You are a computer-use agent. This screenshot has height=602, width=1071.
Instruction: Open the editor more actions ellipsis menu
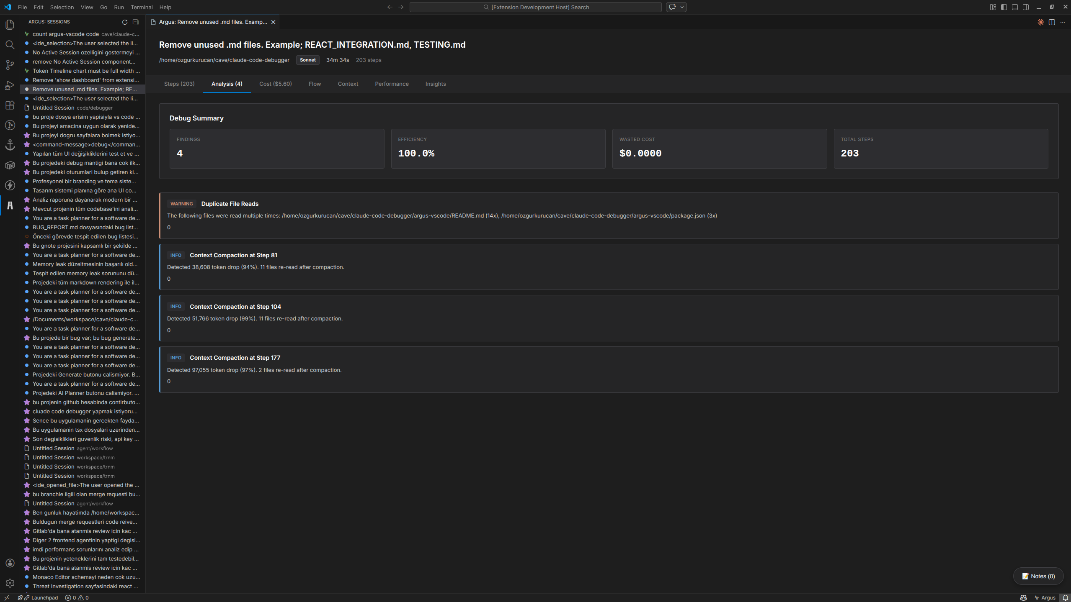click(x=1063, y=22)
